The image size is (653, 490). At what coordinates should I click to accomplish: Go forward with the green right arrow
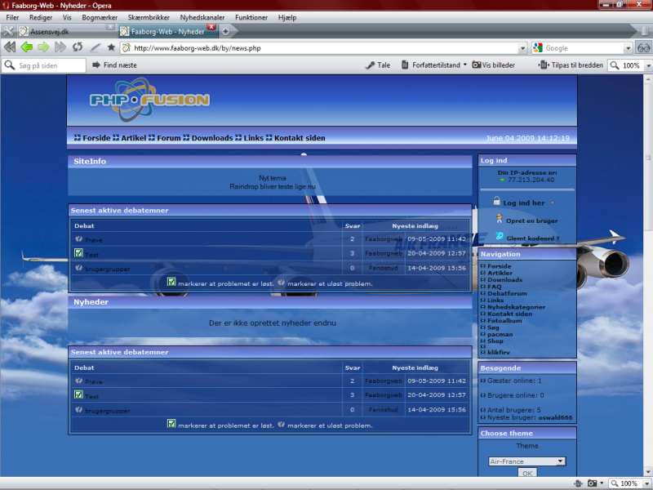43,47
